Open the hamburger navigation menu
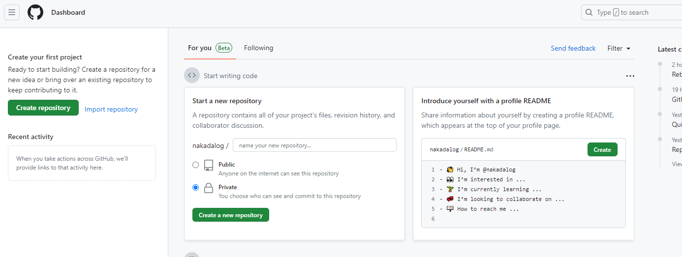 pyautogui.click(x=12, y=12)
